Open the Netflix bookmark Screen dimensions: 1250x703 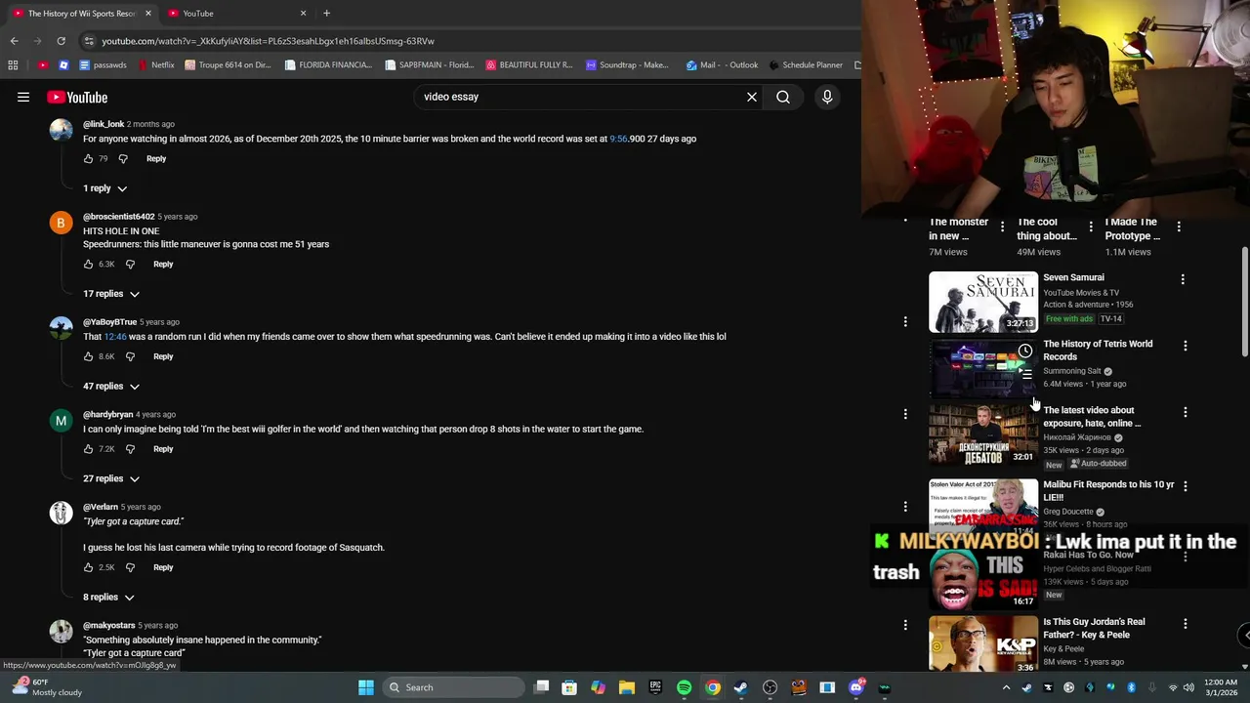[156, 65]
